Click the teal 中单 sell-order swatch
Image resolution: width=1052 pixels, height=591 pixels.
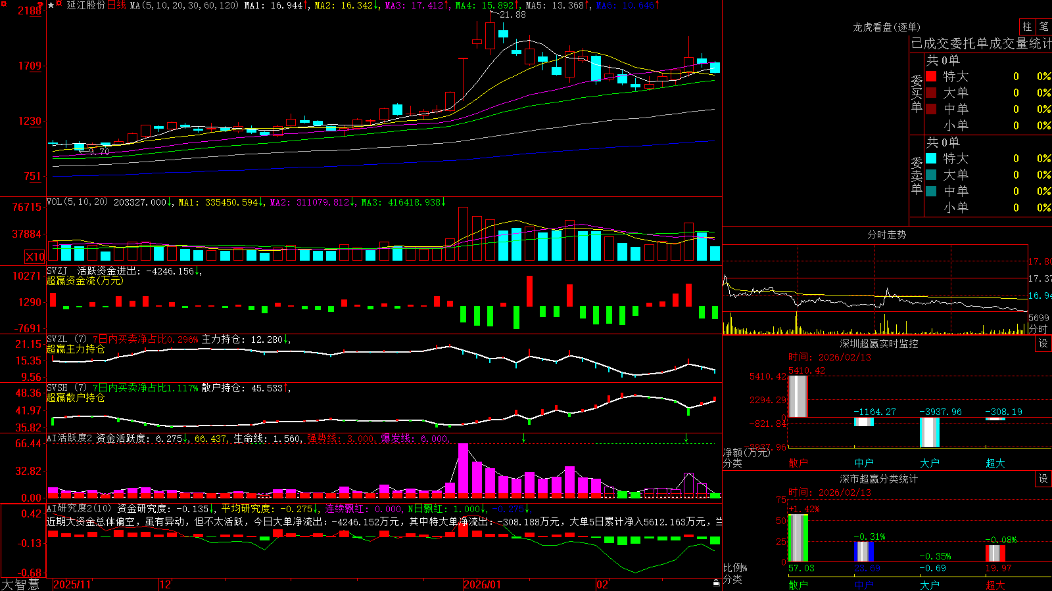tap(931, 191)
